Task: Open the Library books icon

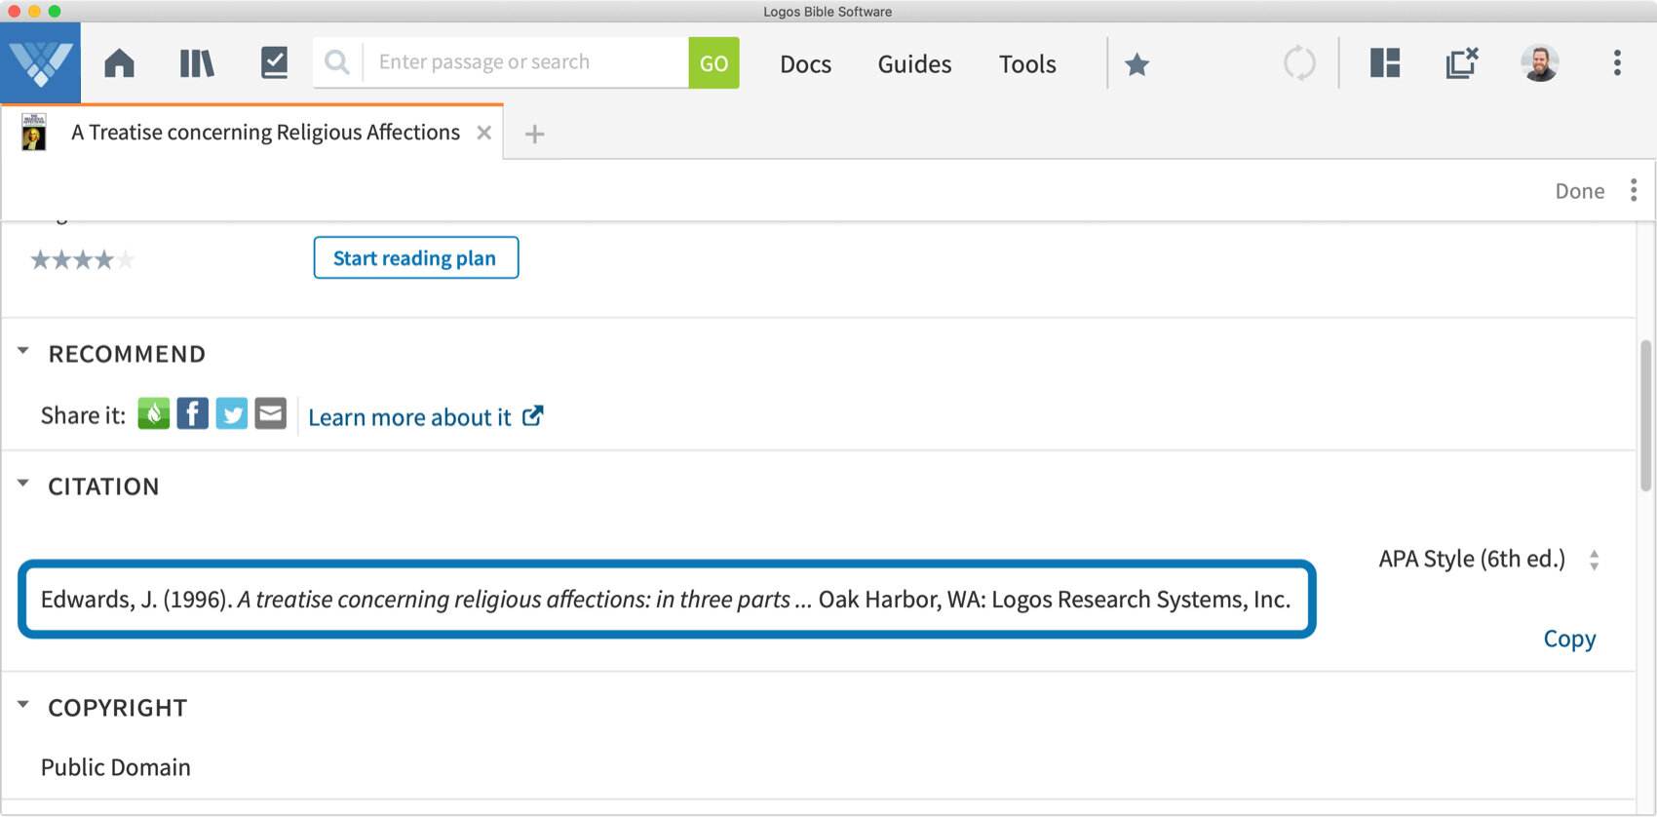Action: pos(197,63)
